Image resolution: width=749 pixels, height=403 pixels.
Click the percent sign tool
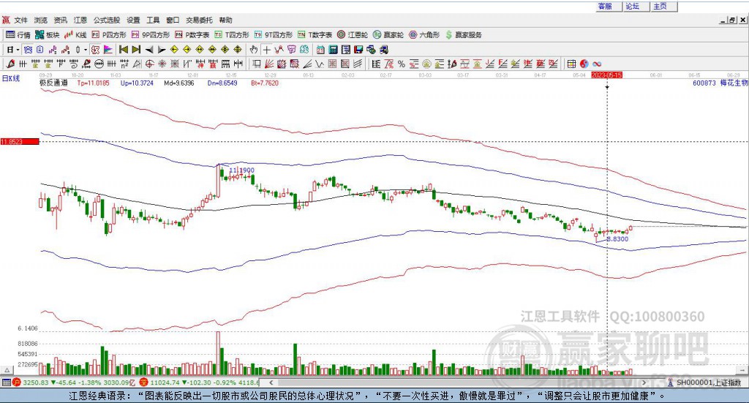tap(402, 64)
